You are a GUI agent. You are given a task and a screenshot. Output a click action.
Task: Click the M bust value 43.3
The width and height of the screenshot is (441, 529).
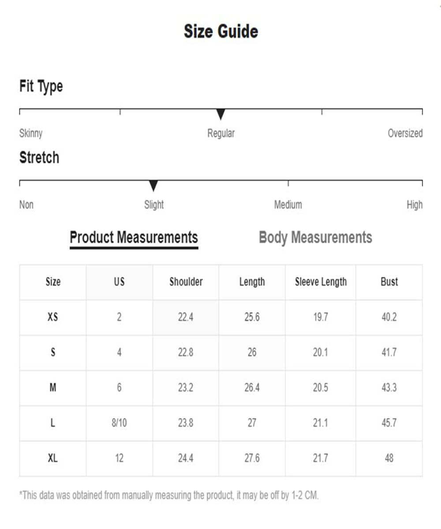click(389, 388)
